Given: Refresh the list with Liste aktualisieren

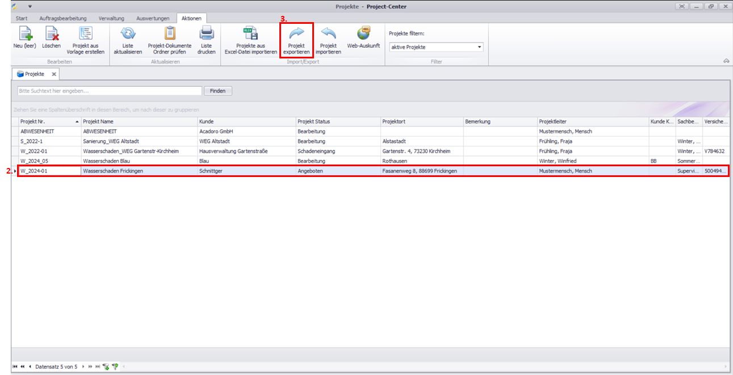Looking at the screenshot, I should point(128,34).
